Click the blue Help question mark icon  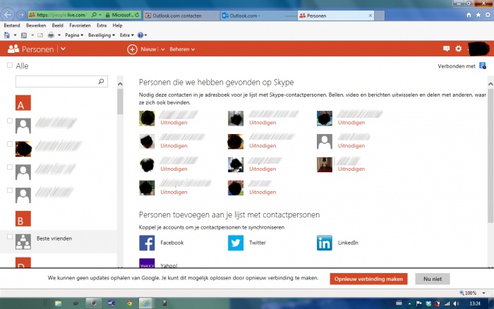(140, 35)
